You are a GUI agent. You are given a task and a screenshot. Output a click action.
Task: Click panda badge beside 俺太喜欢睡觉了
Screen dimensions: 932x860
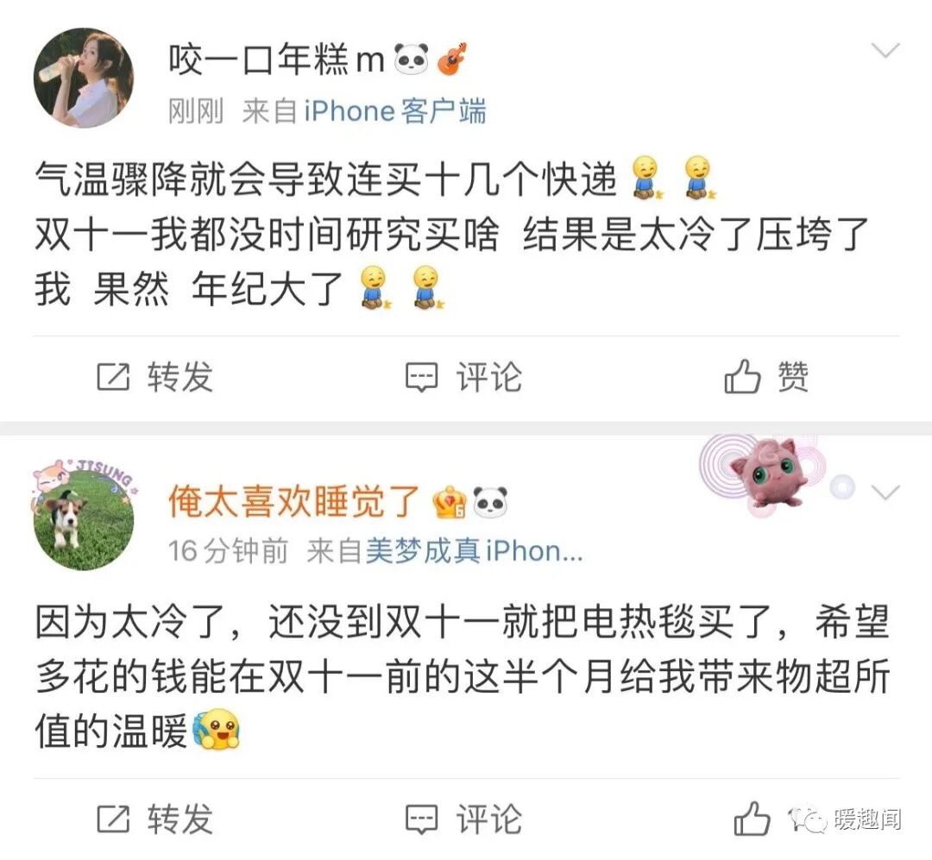pyautogui.click(x=490, y=502)
